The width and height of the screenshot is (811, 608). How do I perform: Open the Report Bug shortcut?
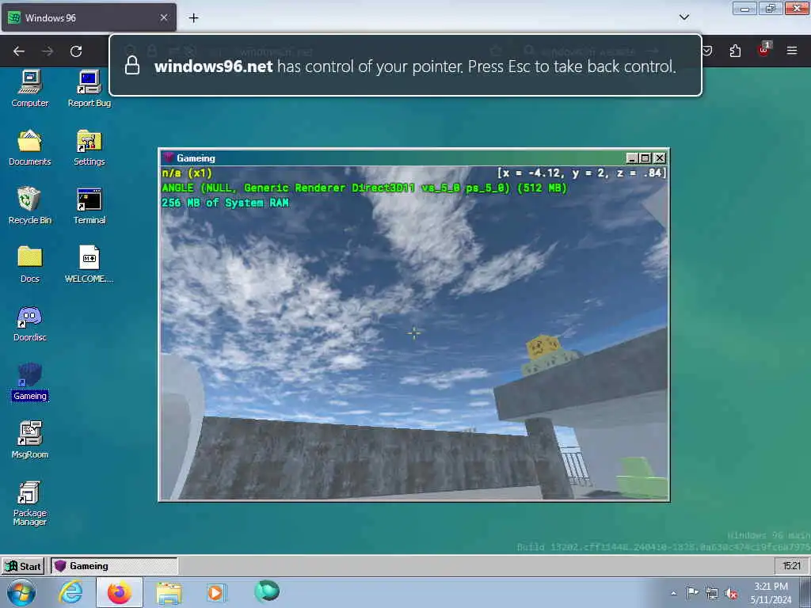[x=89, y=88]
